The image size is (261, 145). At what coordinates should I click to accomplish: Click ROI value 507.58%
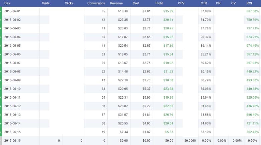[253, 11]
